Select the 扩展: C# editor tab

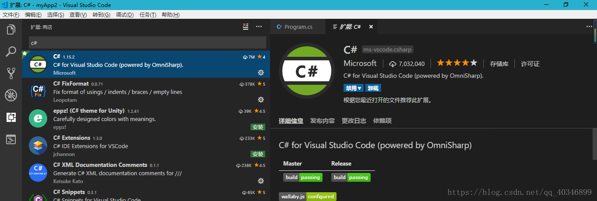[351, 27]
